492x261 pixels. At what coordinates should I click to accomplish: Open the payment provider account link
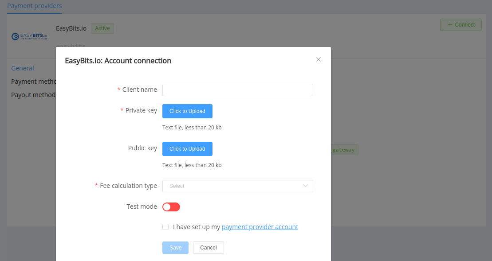pyautogui.click(x=260, y=227)
